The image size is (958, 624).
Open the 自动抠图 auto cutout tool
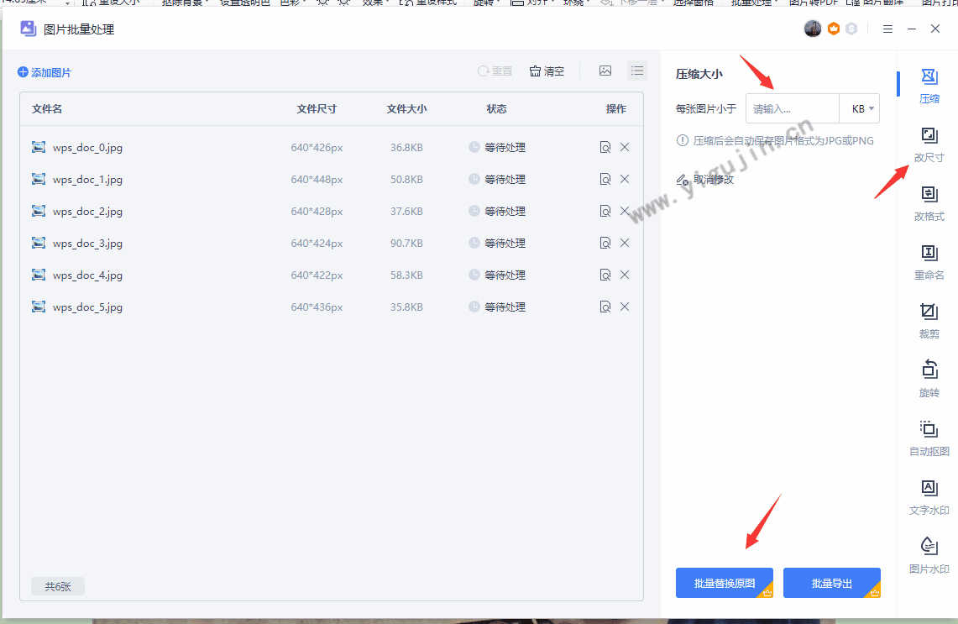[x=929, y=438]
